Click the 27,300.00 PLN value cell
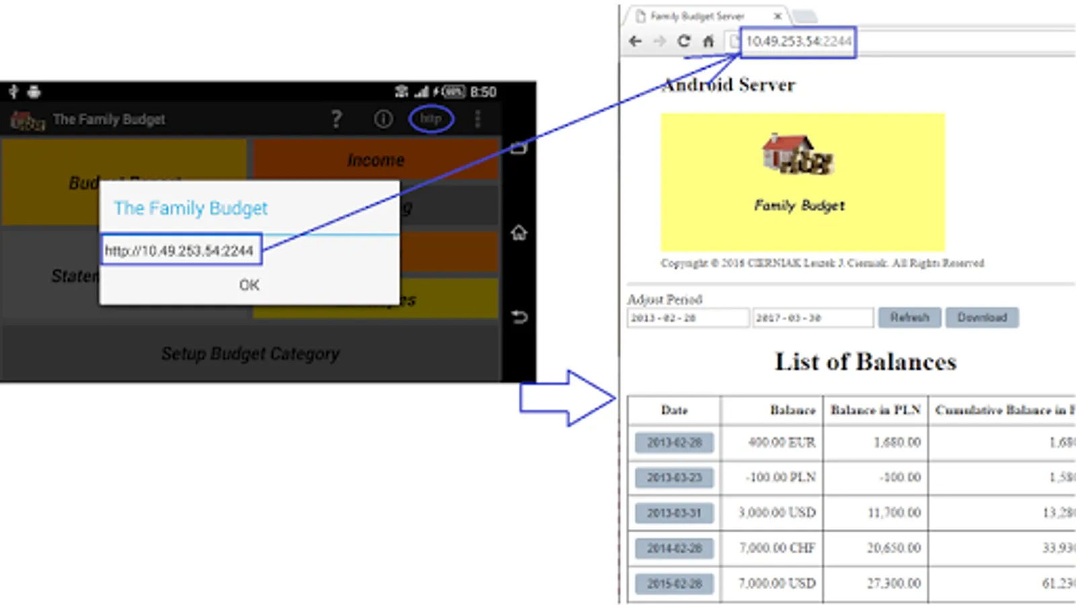 pyautogui.click(x=876, y=583)
